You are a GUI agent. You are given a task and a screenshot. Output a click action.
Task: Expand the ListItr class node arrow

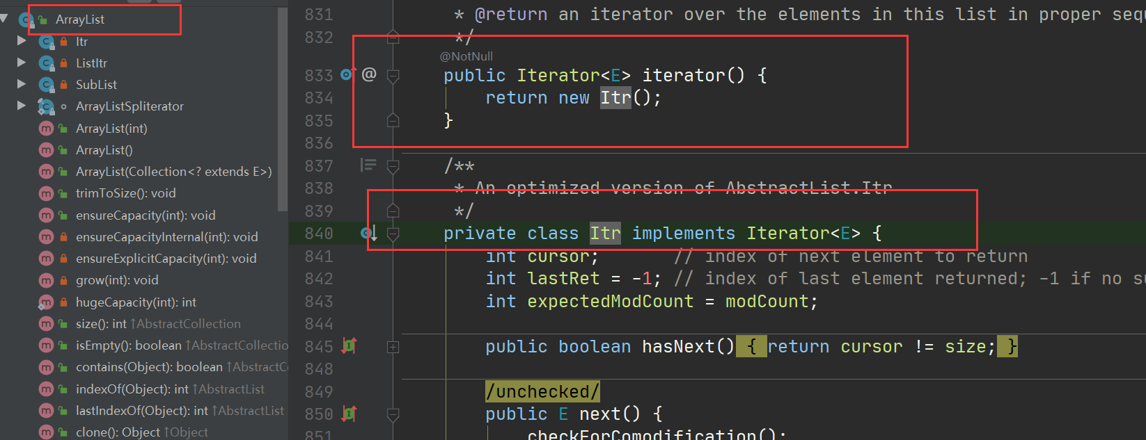click(x=22, y=63)
